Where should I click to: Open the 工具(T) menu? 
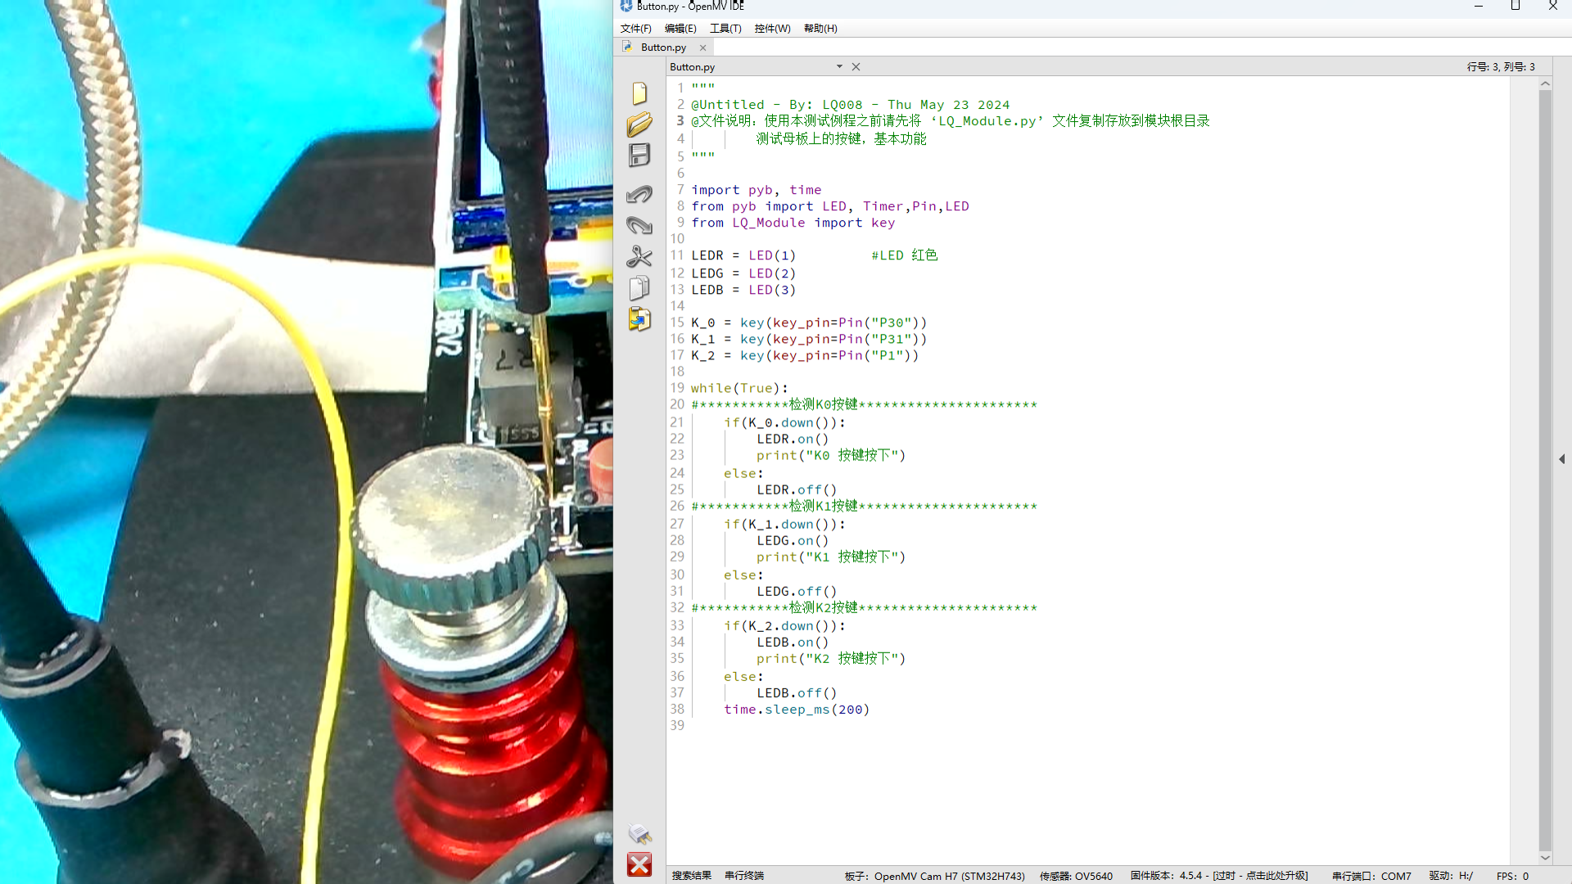(725, 29)
